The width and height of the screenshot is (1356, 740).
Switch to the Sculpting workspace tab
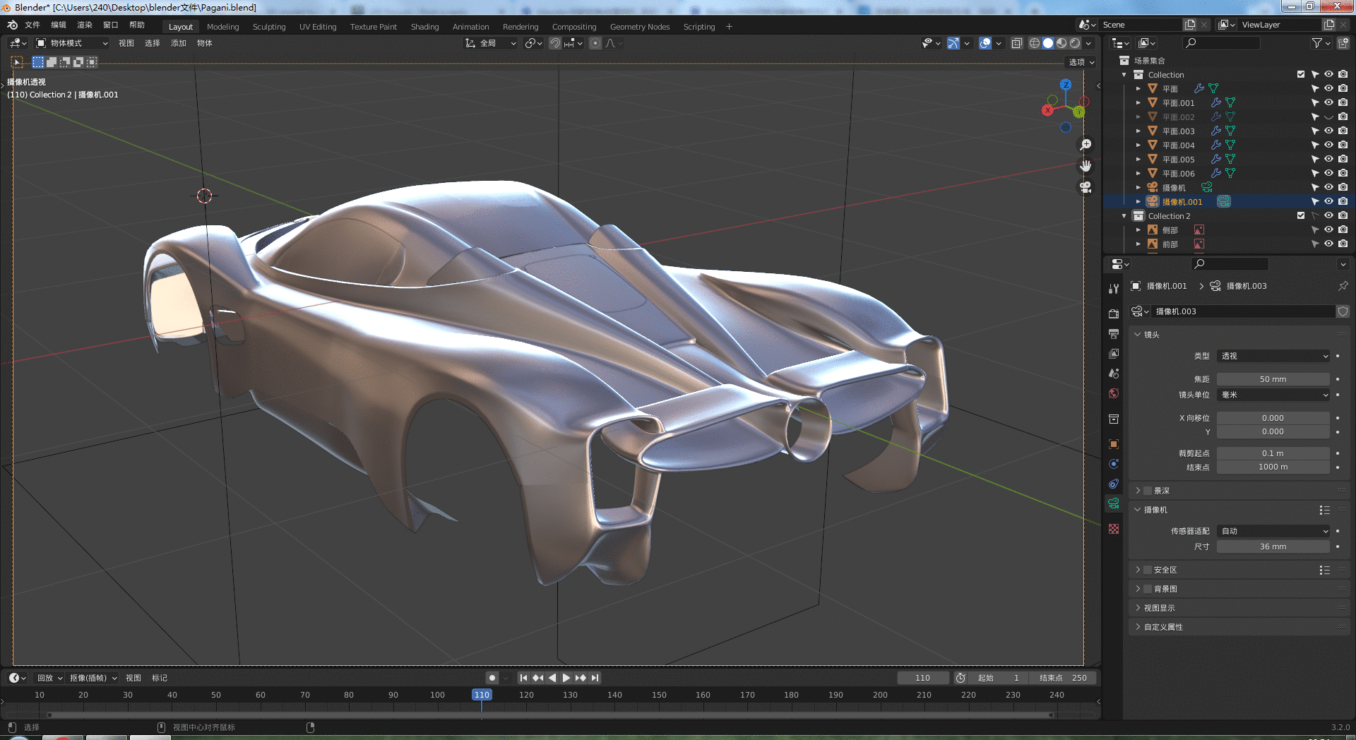tap(269, 27)
